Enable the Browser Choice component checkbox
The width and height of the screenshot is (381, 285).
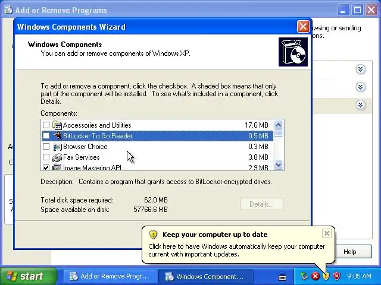[x=46, y=147]
